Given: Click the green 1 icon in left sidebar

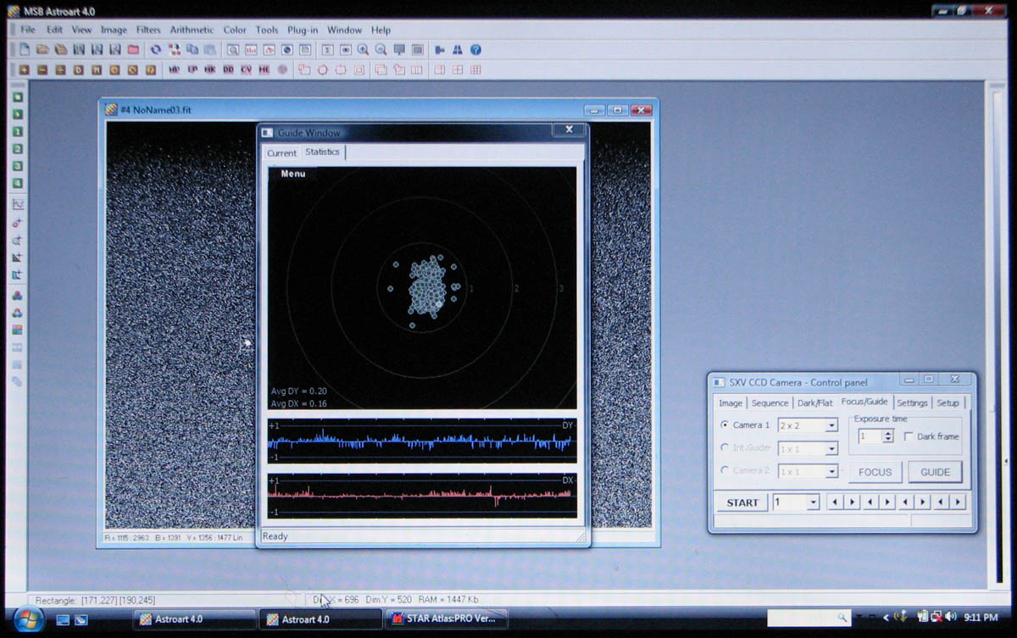Looking at the screenshot, I should (17, 131).
